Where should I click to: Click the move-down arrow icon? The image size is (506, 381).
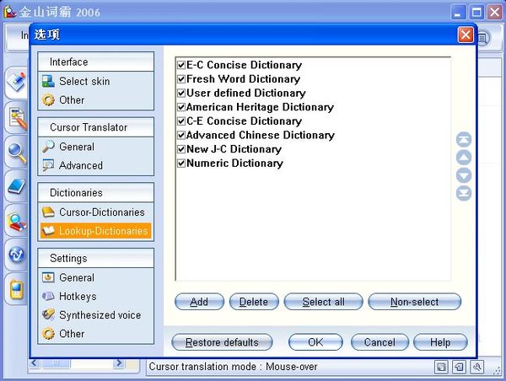(463, 175)
